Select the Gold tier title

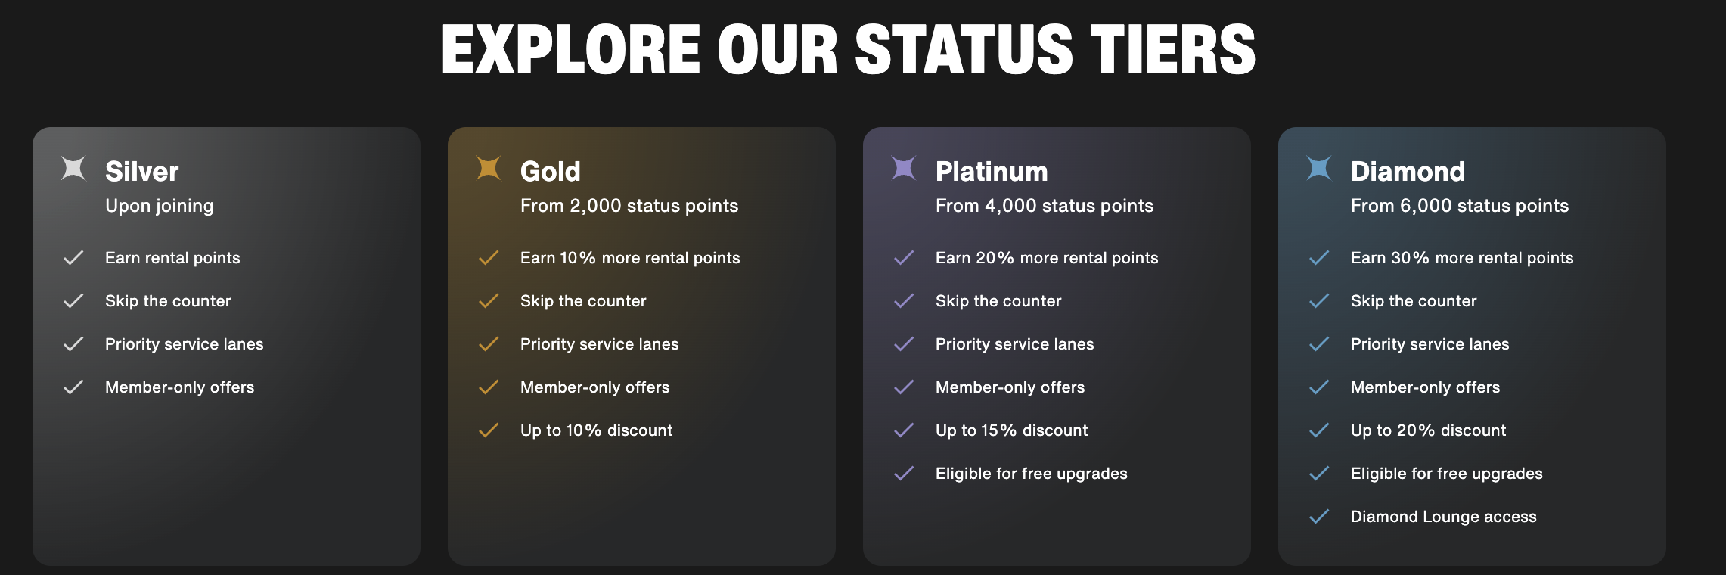click(551, 172)
